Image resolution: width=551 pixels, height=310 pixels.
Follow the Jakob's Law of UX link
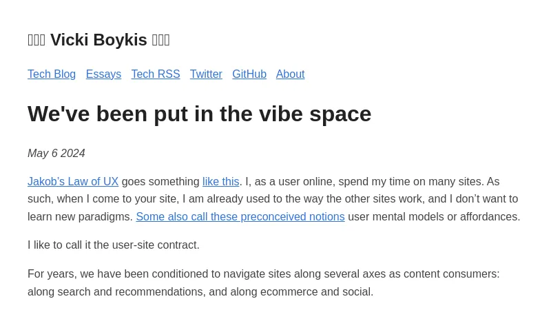coord(73,182)
